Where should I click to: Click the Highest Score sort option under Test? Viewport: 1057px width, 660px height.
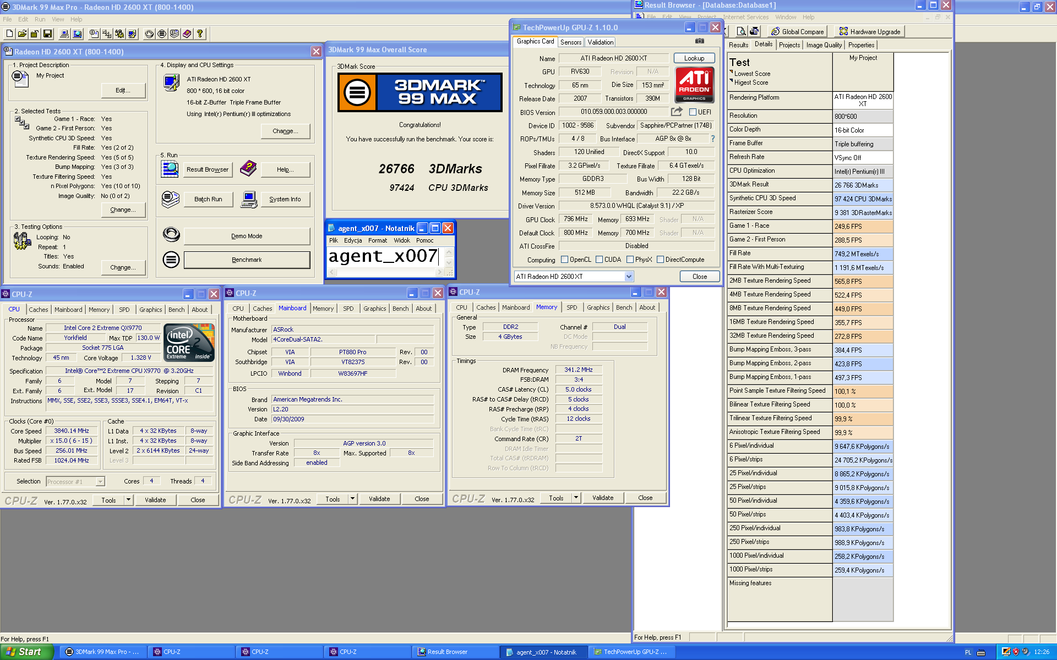(751, 82)
